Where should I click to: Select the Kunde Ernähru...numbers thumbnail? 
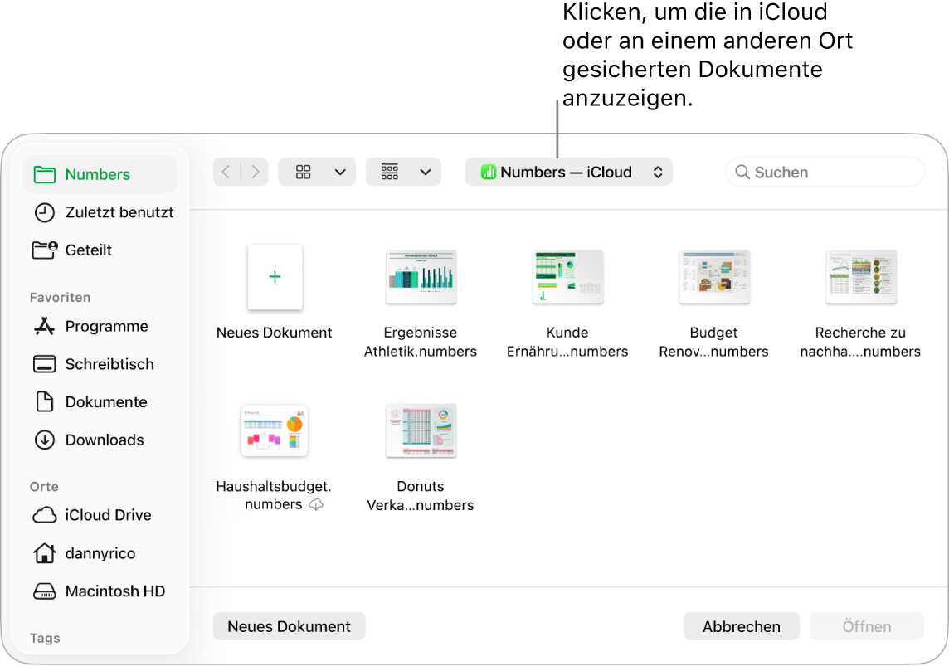tap(567, 277)
